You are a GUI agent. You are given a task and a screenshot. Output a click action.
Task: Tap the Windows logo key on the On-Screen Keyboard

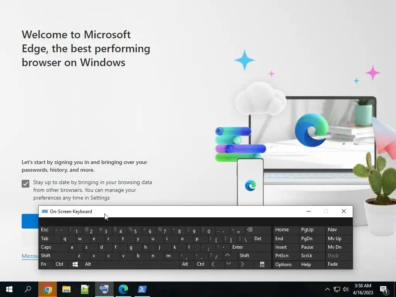(75, 264)
